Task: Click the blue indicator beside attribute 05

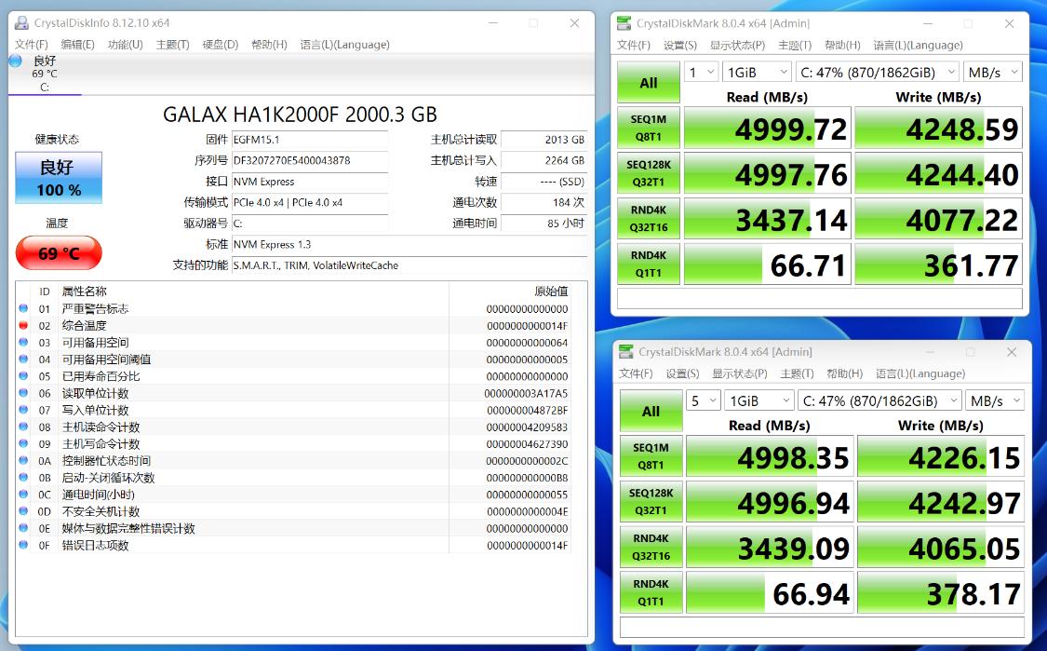Action: click(x=23, y=376)
